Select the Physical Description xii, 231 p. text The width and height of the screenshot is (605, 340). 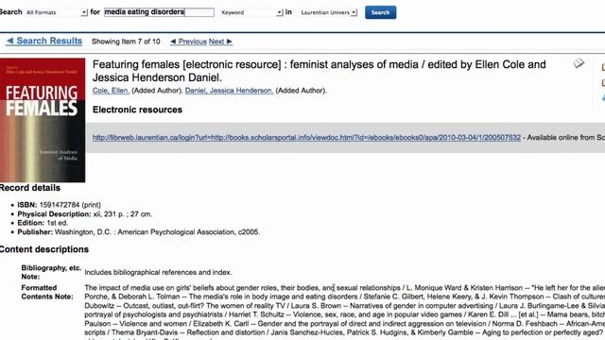(x=123, y=214)
